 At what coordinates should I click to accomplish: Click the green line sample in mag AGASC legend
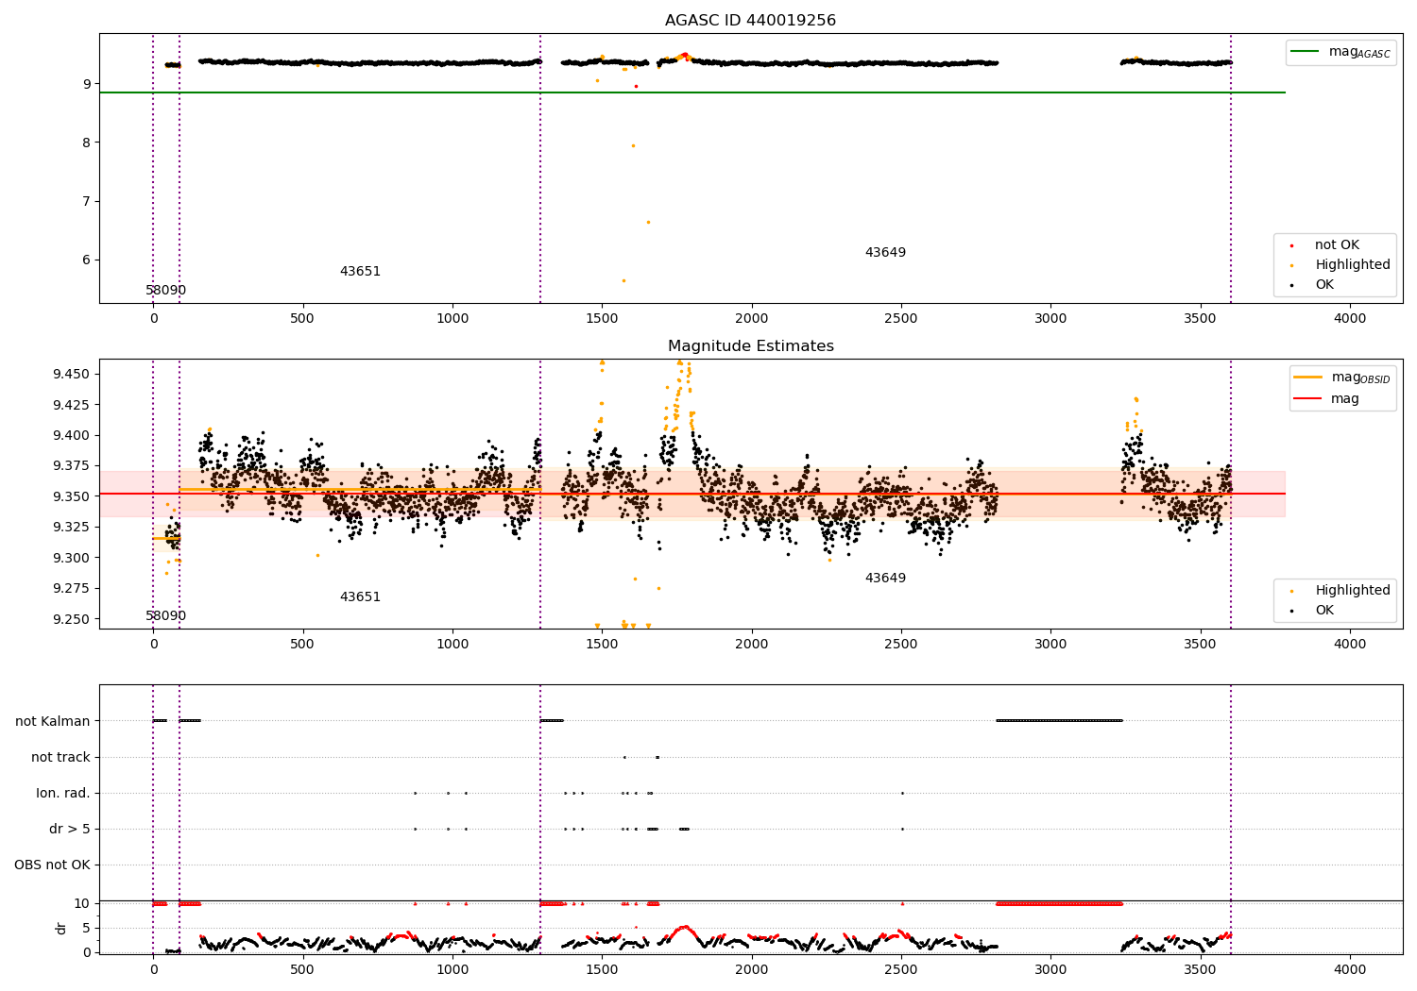(1306, 51)
